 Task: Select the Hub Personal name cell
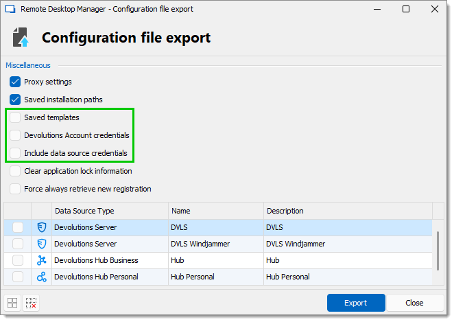216,277
